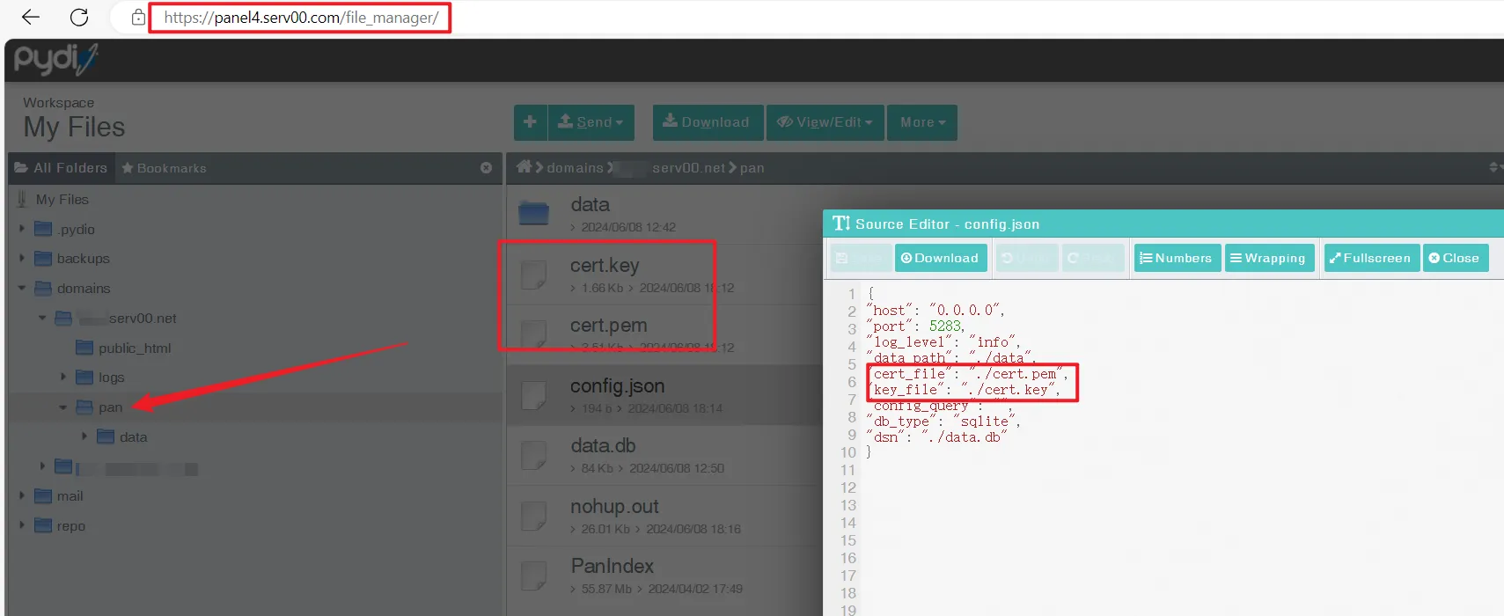
Task: Expand the .pydio folder
Action: tap(22, 229)
